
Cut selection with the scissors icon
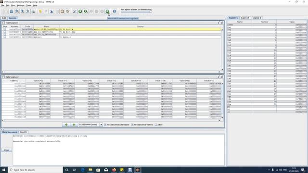click(x=51, y=12)
